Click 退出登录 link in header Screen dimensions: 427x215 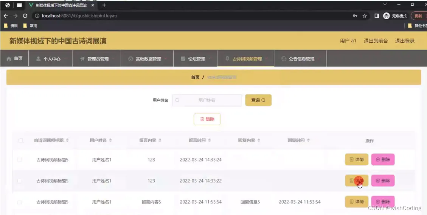point(405,41)
